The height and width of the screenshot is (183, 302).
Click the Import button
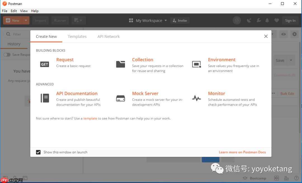pos(41,20)
